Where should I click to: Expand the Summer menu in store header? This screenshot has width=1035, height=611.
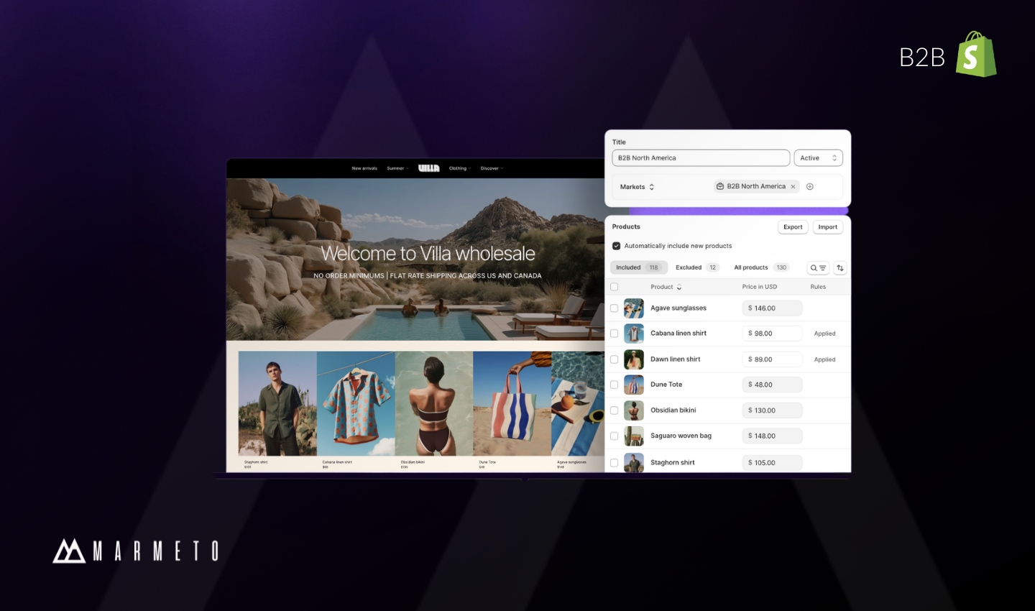[397, 168]
